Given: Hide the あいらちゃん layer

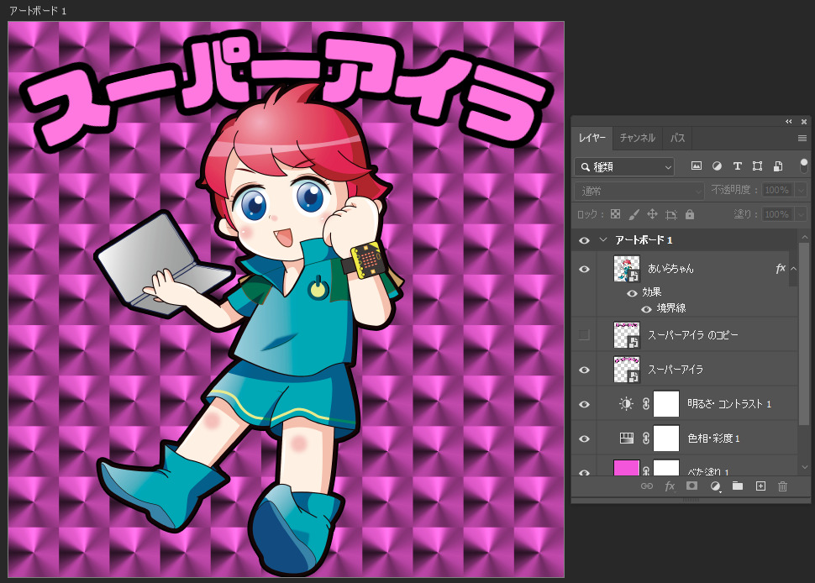Looking at the screenshot, I should [x=584, y=269].
